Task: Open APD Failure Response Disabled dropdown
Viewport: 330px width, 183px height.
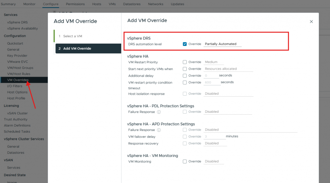Action: (x=250, y=130)
